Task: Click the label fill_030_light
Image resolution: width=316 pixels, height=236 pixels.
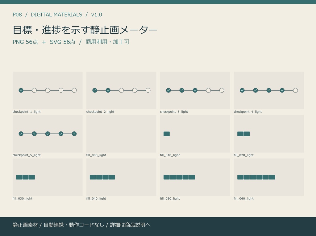Action: click(x=22, y=198)
